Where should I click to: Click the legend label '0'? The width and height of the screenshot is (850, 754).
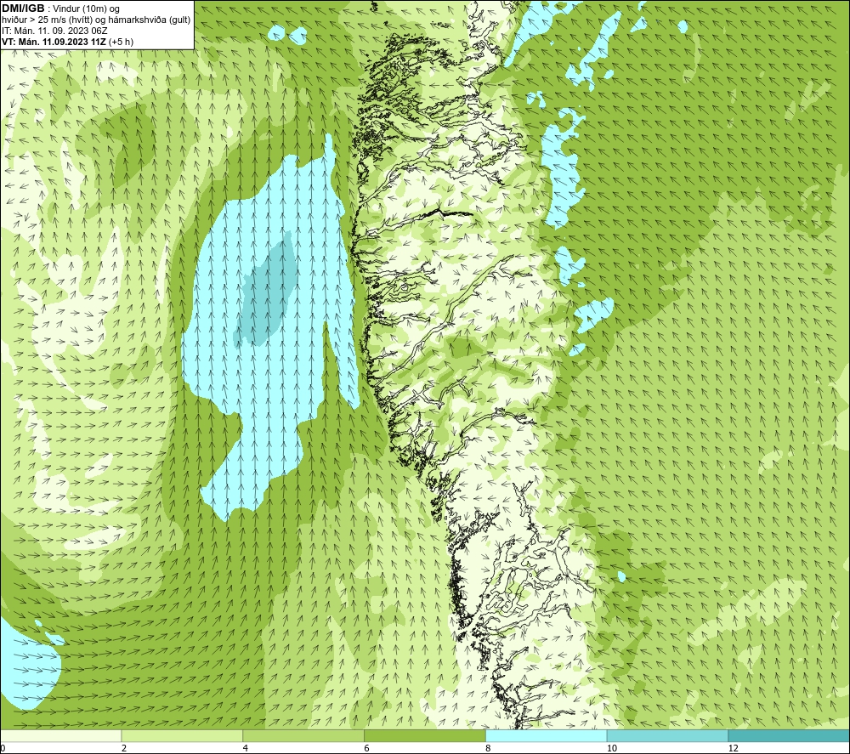3,749
